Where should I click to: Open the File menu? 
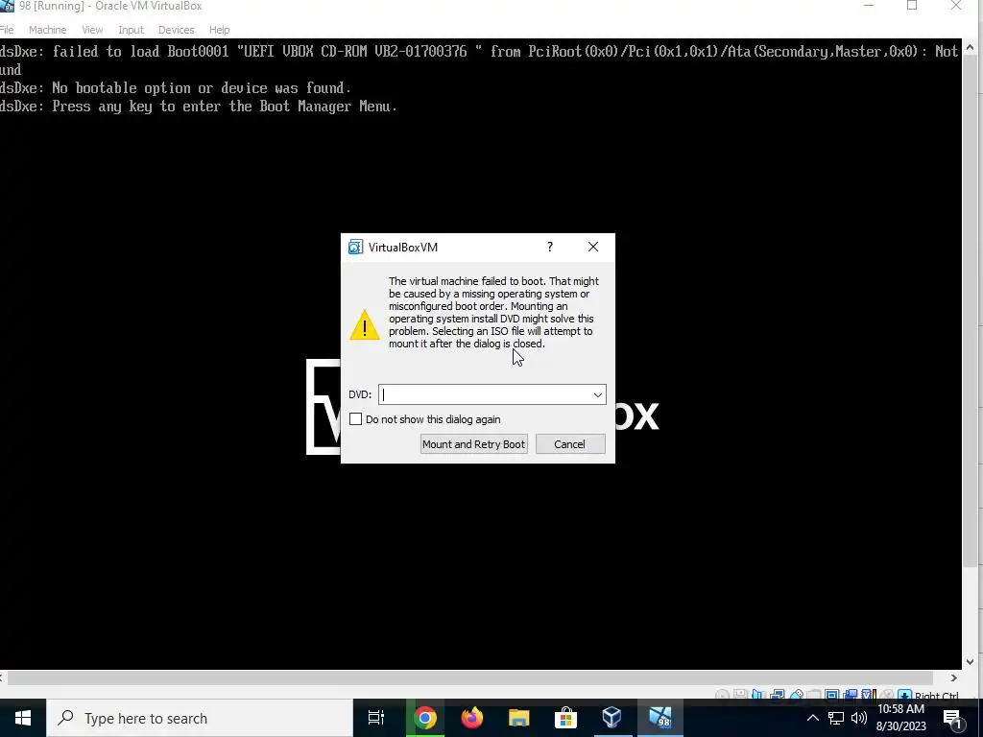pyautogui.click(x=7, y=30)
